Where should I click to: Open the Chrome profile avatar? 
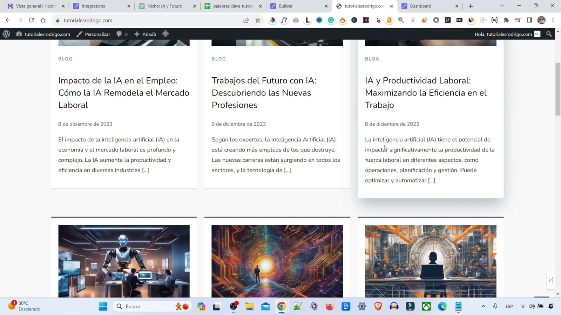click(x=541, y=20)
